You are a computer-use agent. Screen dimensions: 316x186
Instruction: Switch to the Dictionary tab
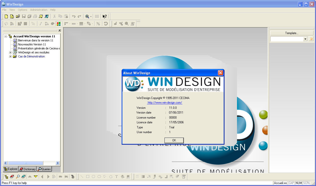28,169
